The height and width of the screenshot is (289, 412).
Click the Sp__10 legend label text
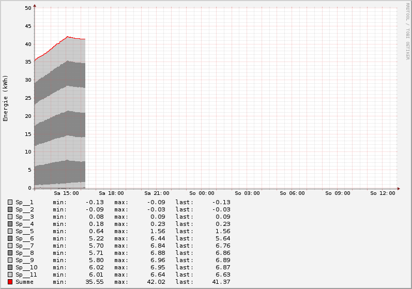coord(26,267)
